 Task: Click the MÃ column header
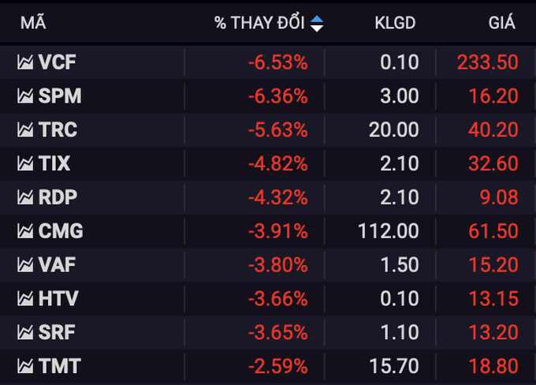pyautogui.click(x=33, y=24)
